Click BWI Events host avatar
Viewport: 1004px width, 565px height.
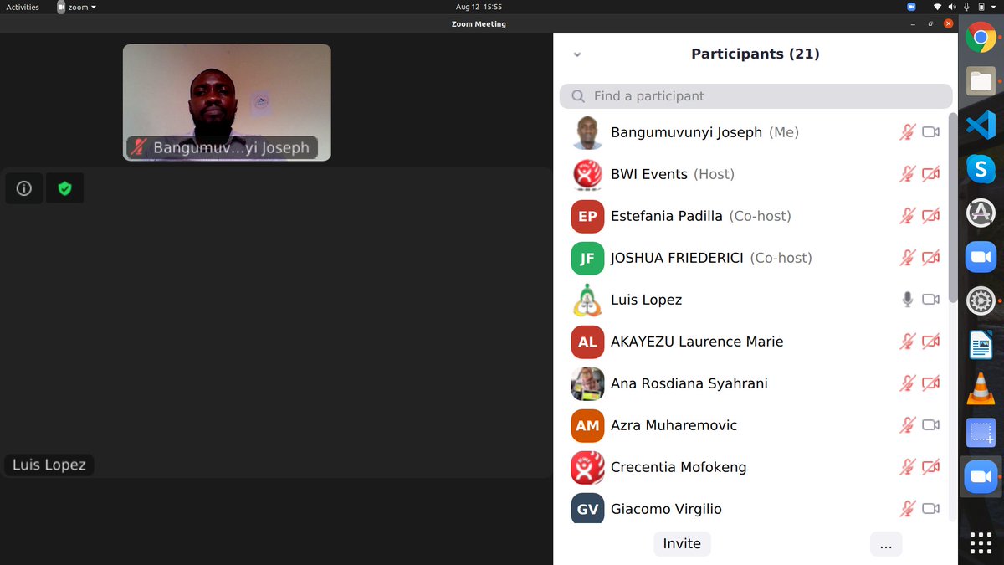[x=587, y=174]
